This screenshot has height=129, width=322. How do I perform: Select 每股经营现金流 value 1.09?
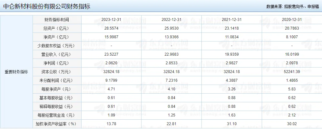point(111,115)
